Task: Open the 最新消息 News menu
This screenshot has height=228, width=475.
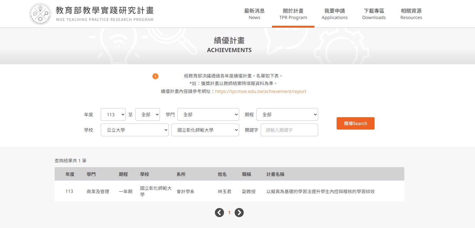Action: (x=254, y=14)
